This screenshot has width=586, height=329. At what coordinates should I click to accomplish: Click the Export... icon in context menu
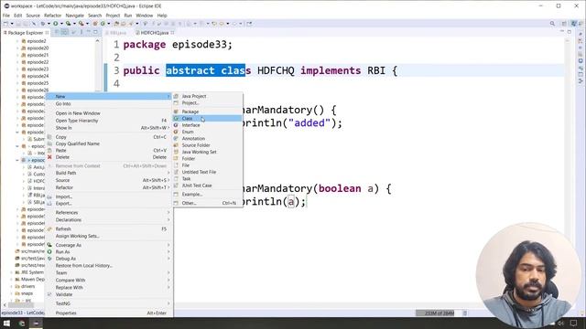pos(49,204)
